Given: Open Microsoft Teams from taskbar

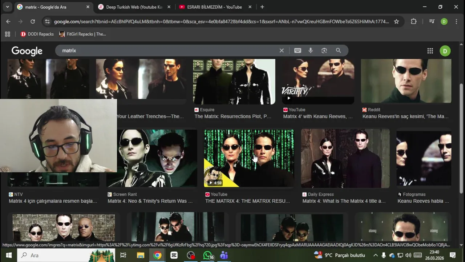Looking at the screenshot, I should coord(224,255).
